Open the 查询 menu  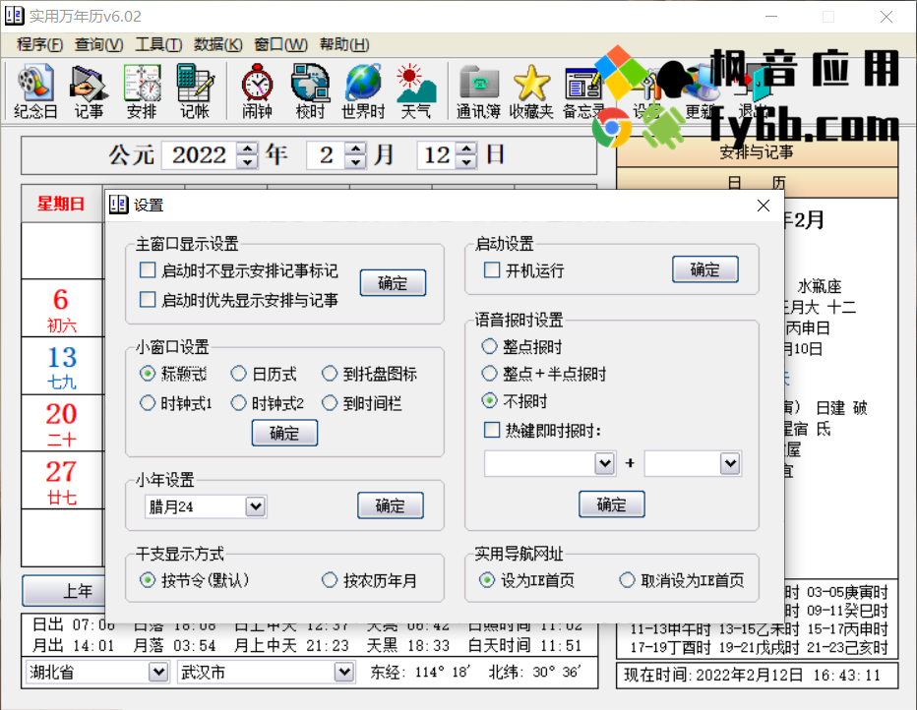[98, 44]
